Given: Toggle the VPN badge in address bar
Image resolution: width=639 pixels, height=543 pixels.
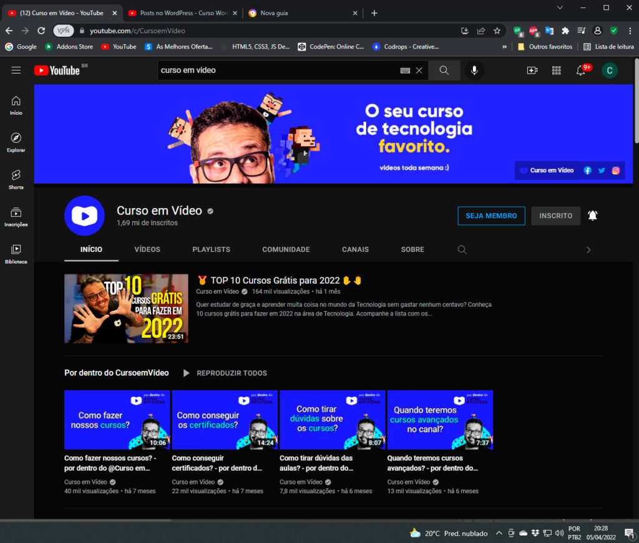Looking at the screenshot, I should pyautogui.click(x=63, y=31).
